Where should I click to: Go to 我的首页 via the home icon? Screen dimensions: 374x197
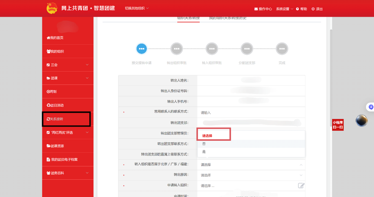pyautogui.click(x=55, y=38)
